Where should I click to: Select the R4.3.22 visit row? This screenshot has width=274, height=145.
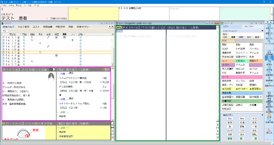coord(12,46)
